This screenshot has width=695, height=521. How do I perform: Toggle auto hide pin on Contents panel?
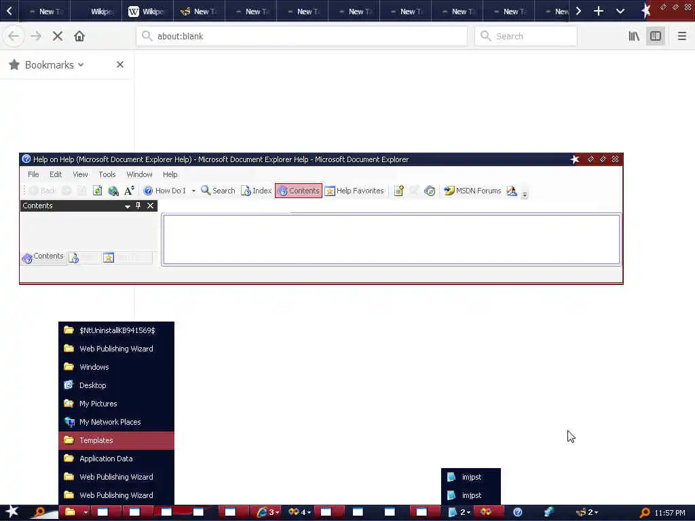pyautogui.click(x=138, y=206)
